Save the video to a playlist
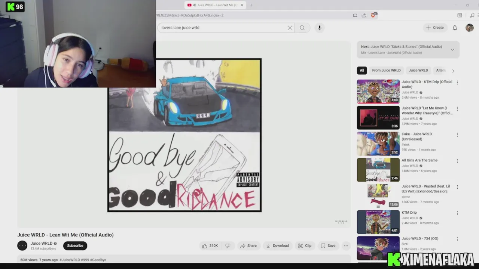 click(x=328, y=246)
